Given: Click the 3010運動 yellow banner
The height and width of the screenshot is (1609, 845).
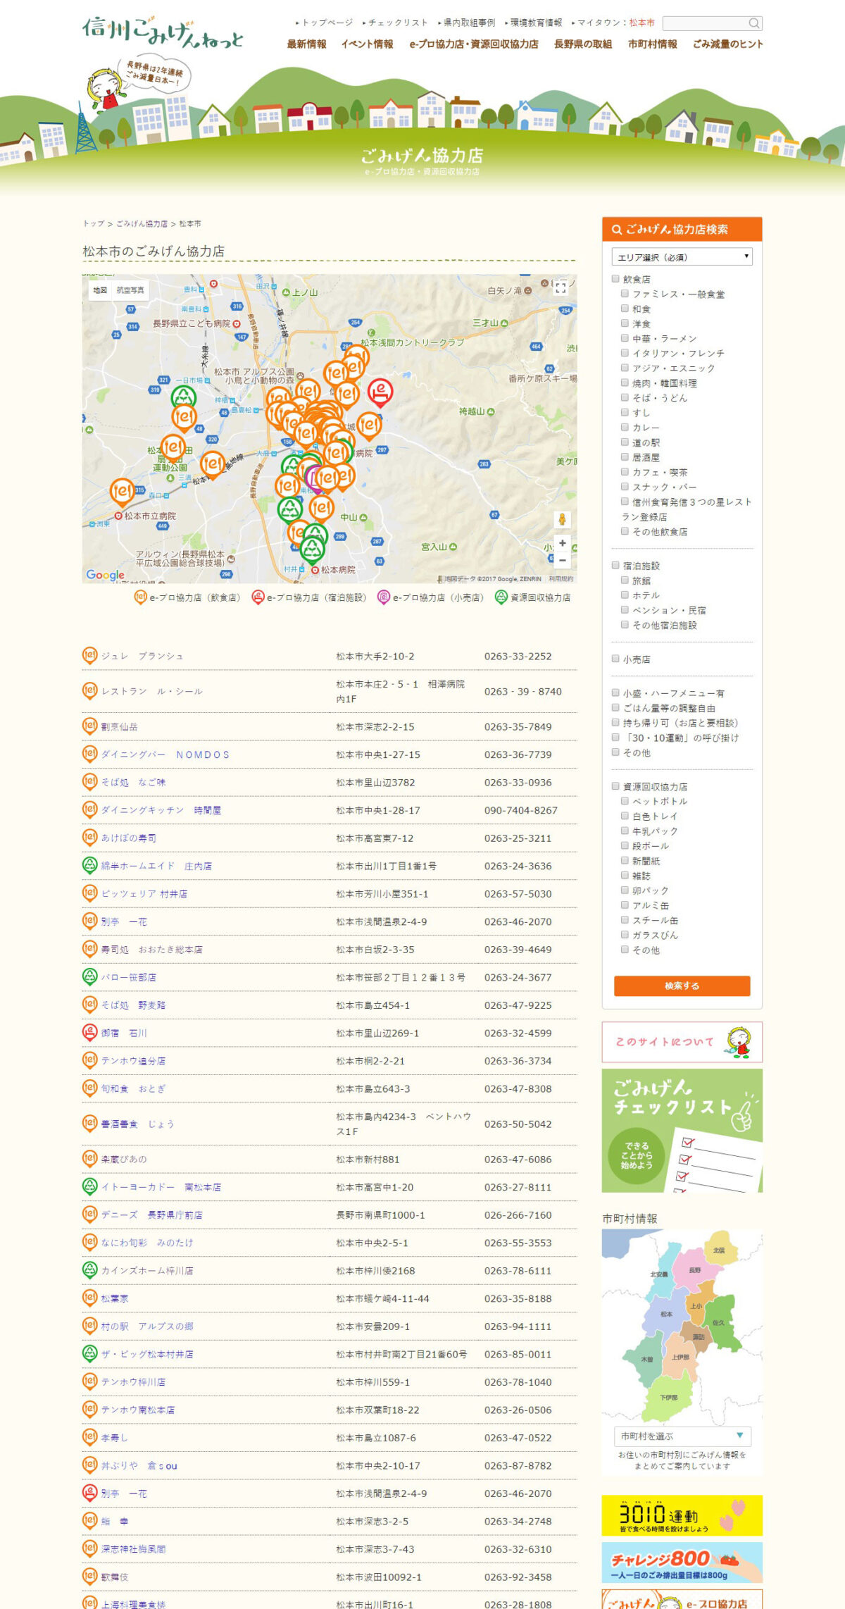Looking at the screenshot, I should 682,1515.
